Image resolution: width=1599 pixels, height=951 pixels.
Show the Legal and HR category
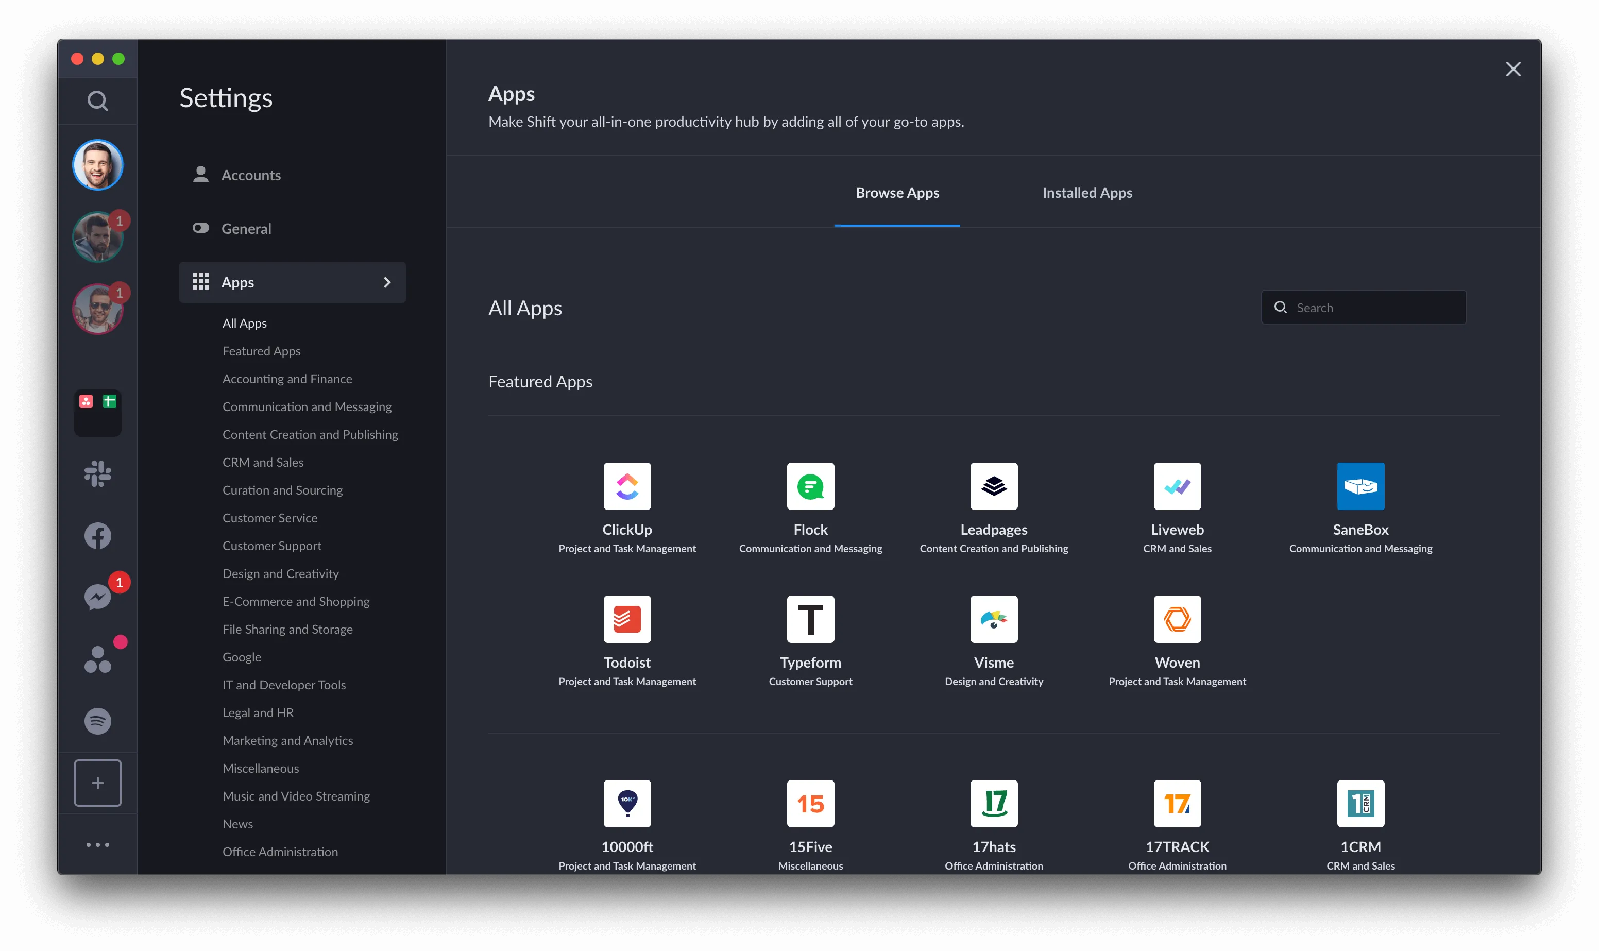click(x=258, y=712)
